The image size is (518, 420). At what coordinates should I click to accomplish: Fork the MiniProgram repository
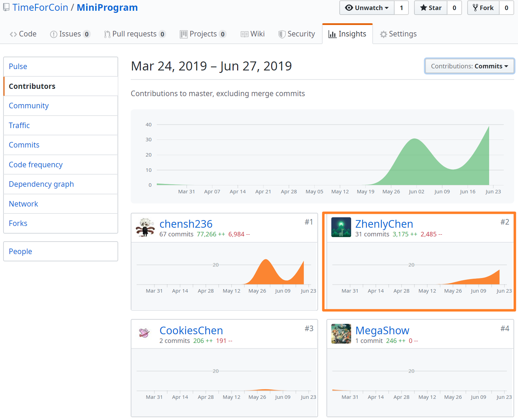[483, 8]
